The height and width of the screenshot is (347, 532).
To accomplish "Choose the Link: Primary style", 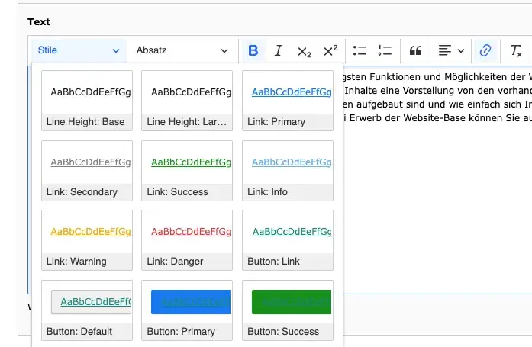I will click(288, 100).
